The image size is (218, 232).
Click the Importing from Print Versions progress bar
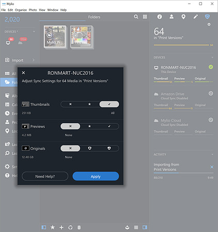[x=183, y=173]
